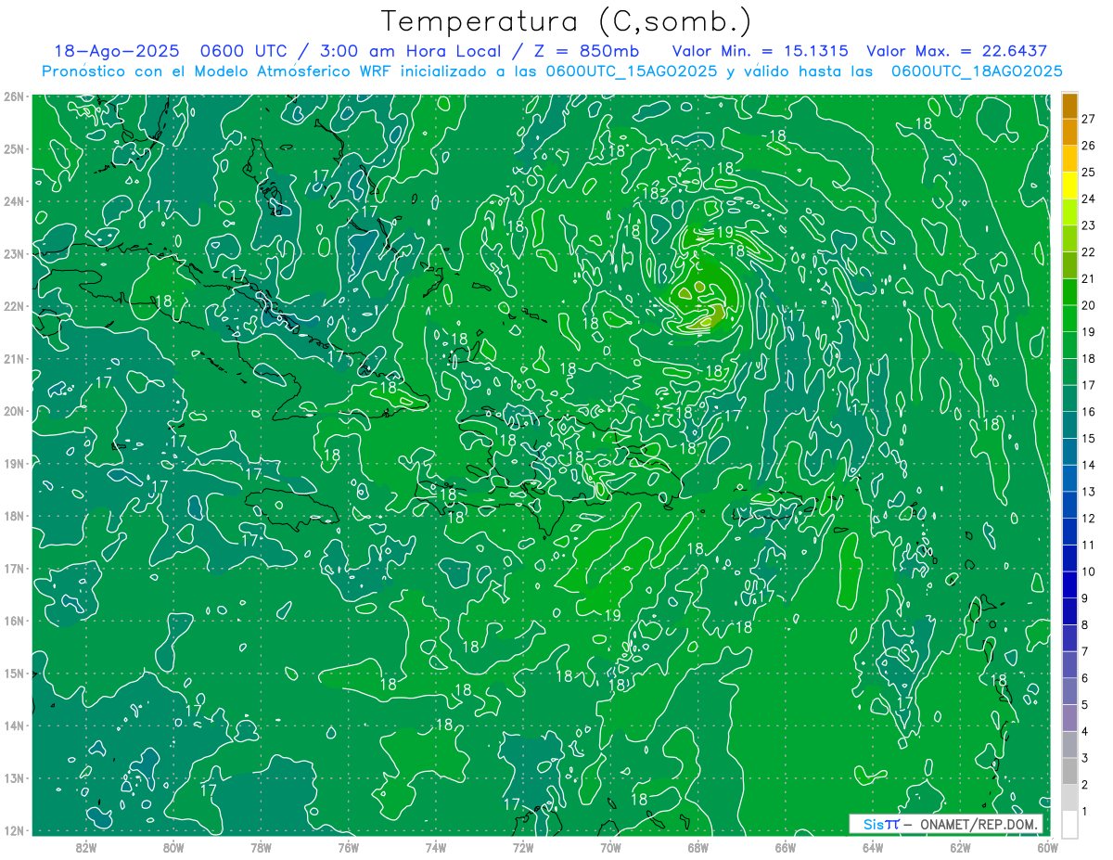Click the '70W' longitude axis label
Image resolution: width=1113 pixels, height=860 pixels.
pyautogui.click(x=610, y=847)
